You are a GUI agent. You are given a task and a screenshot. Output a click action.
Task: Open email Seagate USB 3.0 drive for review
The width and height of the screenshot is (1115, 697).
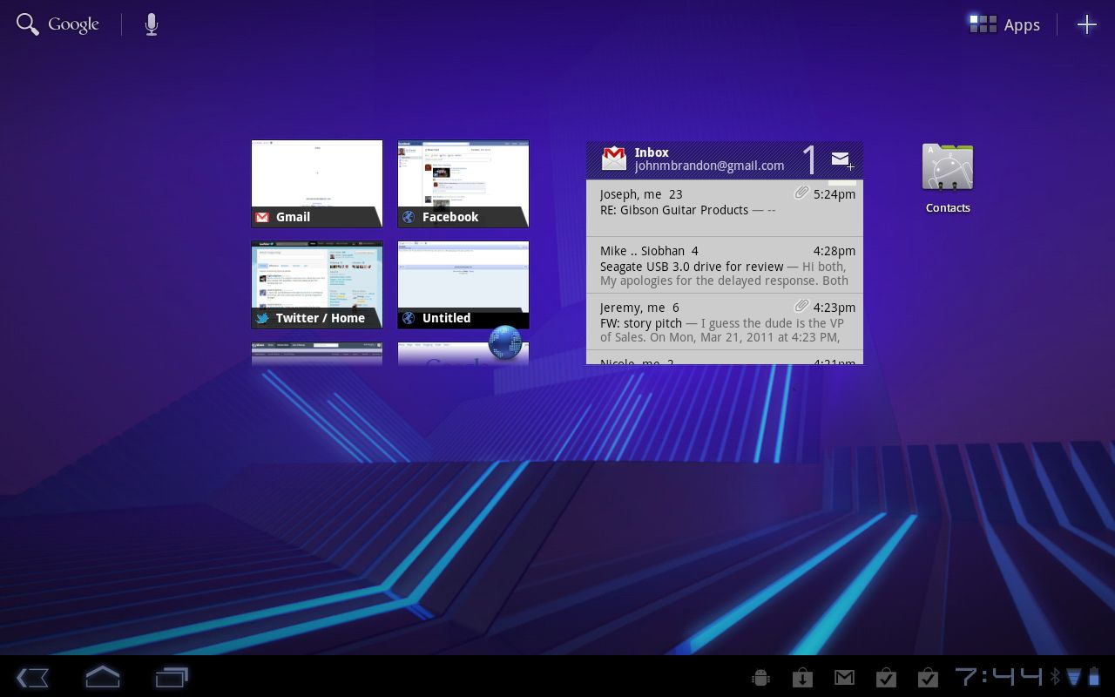click(x=725, y=266)
